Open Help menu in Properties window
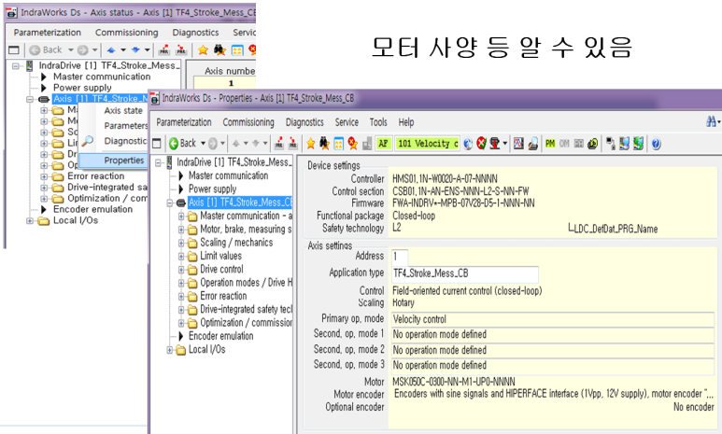 point(406,122)
